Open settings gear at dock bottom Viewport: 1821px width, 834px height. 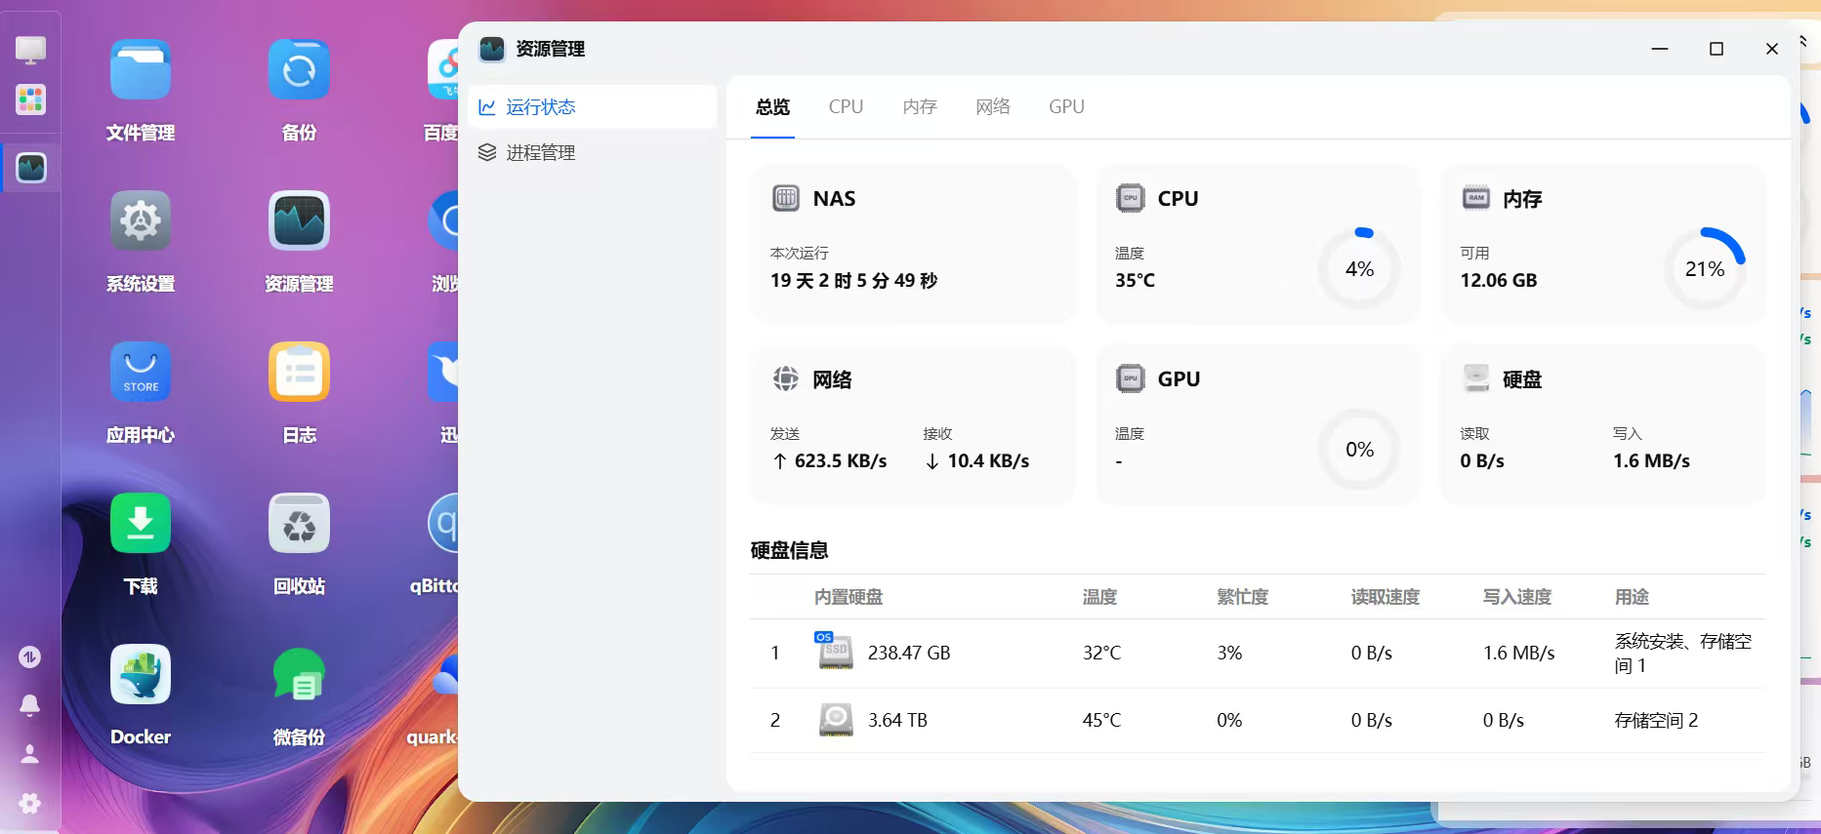click(x=30, y=803)
